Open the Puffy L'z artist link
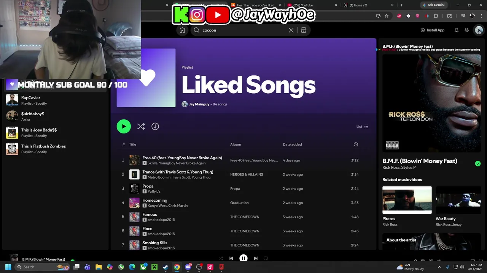Screen dimensions: 487x273 point(154,191)
